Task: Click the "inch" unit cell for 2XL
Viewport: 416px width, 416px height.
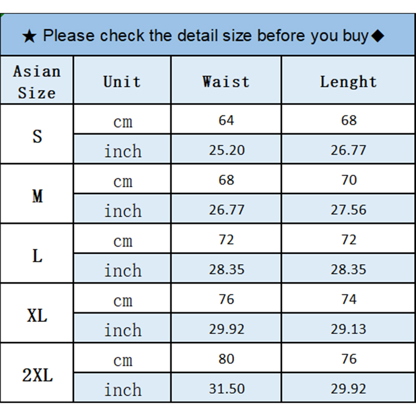Action: (122, 389)
